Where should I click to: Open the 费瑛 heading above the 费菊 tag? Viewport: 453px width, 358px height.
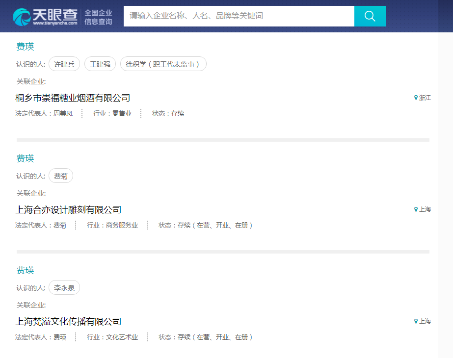[x=26, y=158]
